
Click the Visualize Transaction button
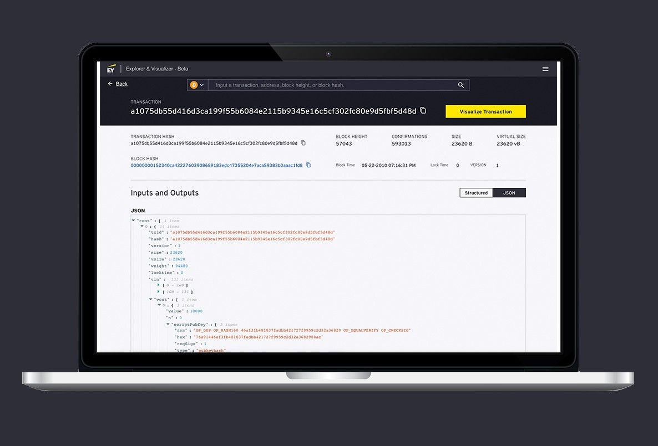pos(485,111)
